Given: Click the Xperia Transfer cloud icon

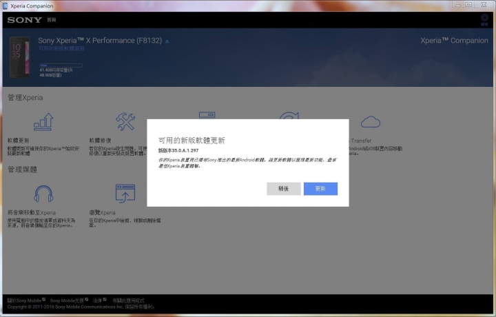Looking at the screenshot, I should point(371,122).
